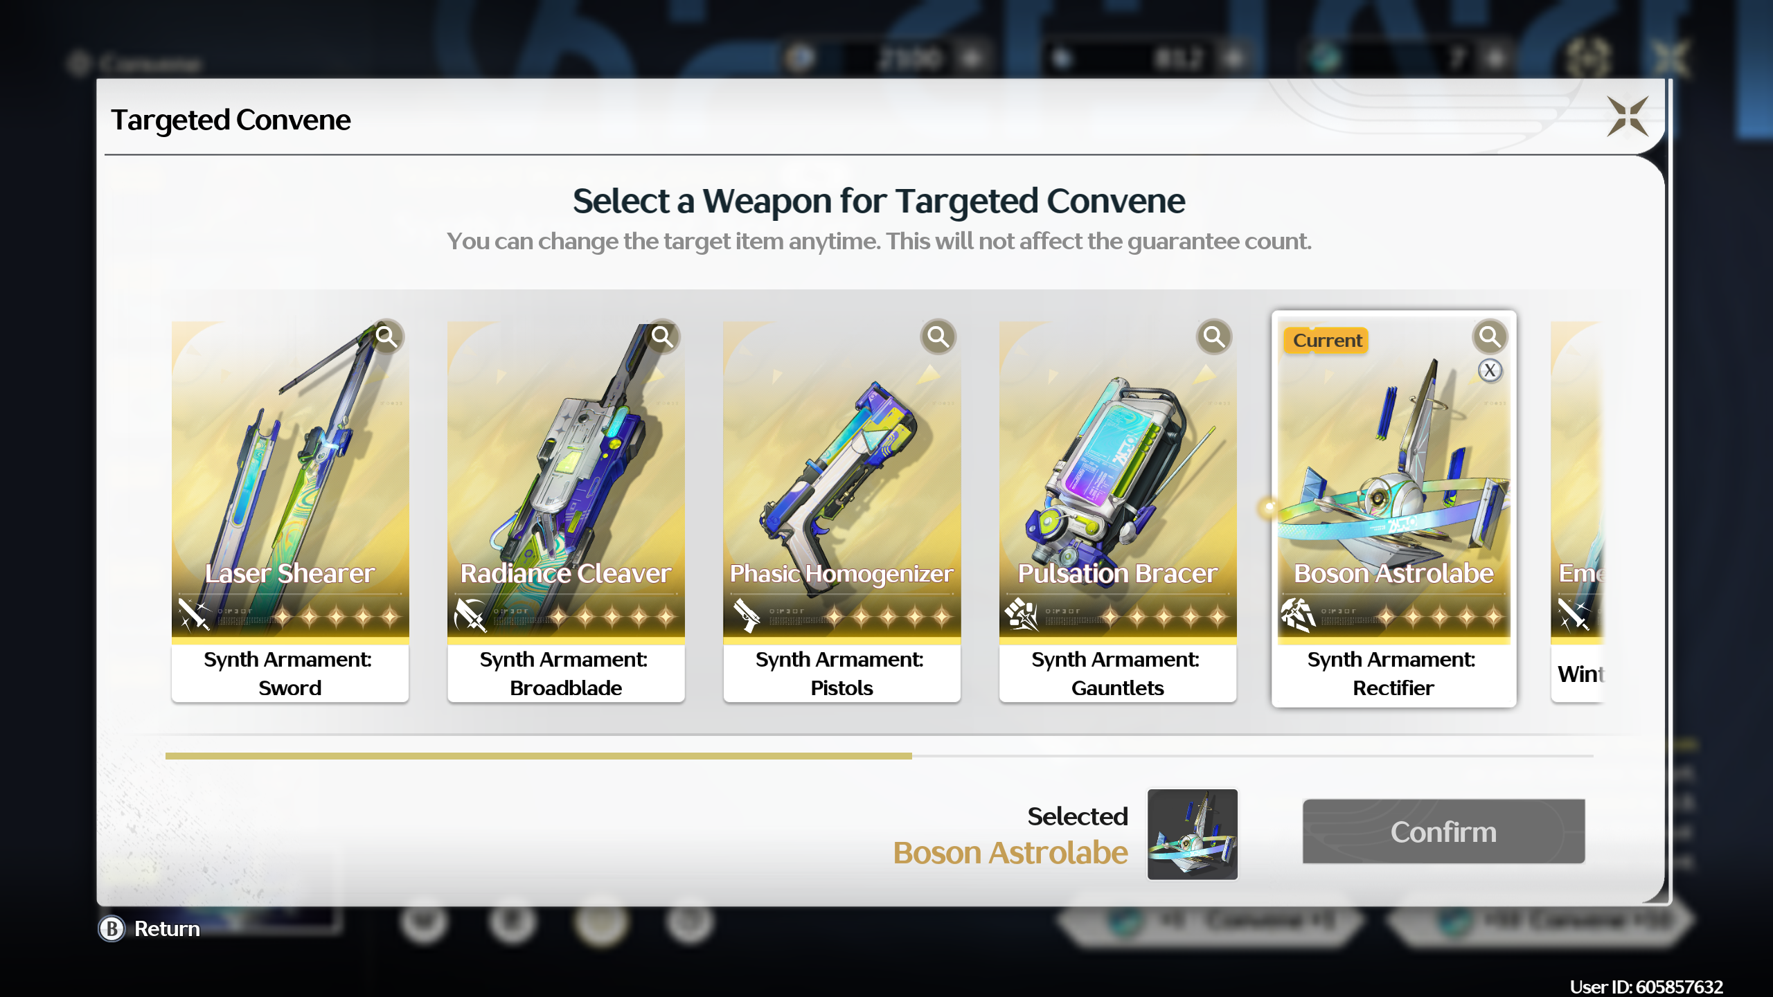Click the horizontal weapon list scrollbar
Screen dimensions: 1773x997
click(879, 756)
